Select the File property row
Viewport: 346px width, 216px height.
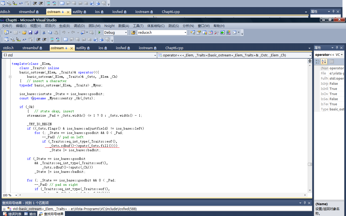330,73
